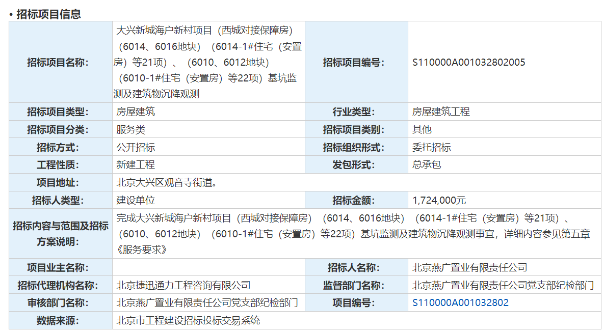
Task: Select the address 北京大兴区观音寺街道
Action: 167,182
